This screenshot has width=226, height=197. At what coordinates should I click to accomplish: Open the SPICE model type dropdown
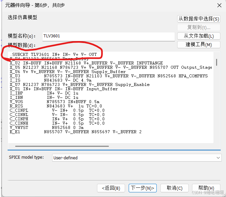(x=137, y=158)
